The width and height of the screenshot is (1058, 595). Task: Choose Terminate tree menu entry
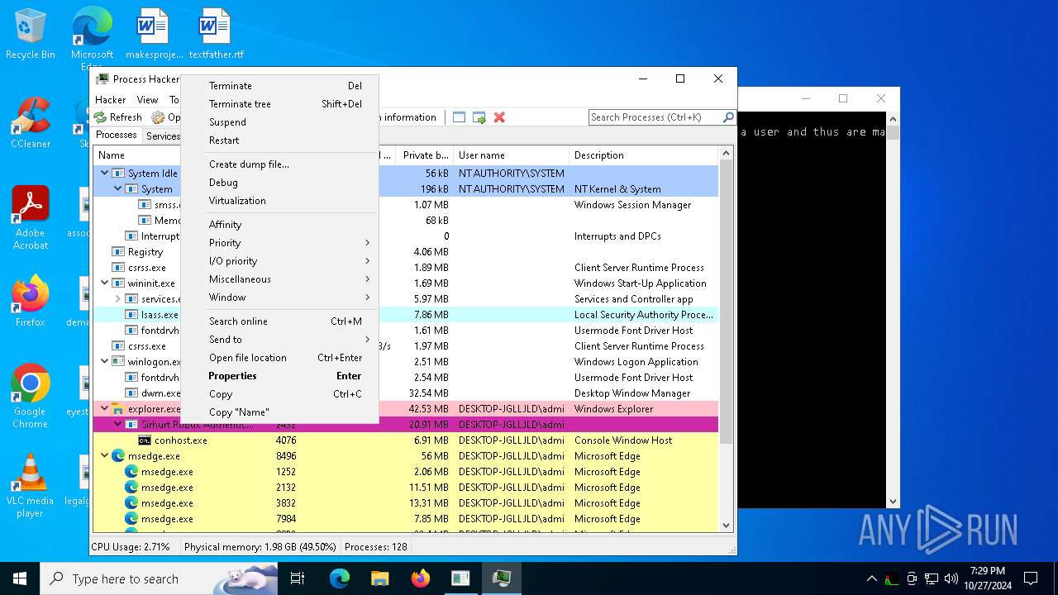279,104
